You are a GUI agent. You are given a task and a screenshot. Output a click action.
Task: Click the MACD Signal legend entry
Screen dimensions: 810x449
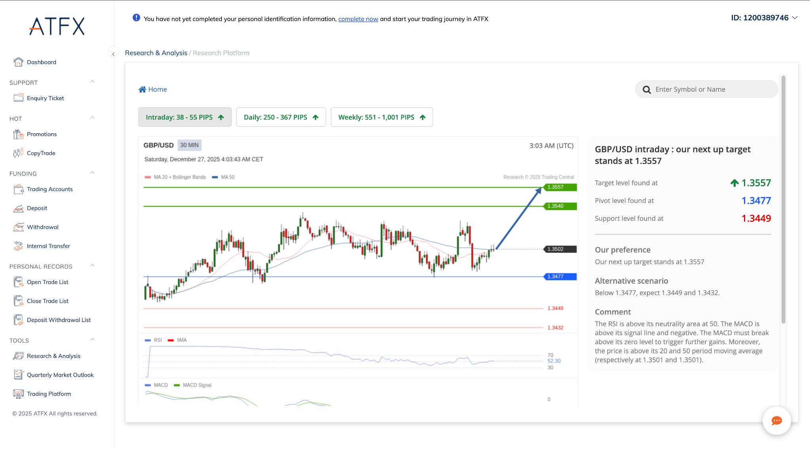point(193,385)
